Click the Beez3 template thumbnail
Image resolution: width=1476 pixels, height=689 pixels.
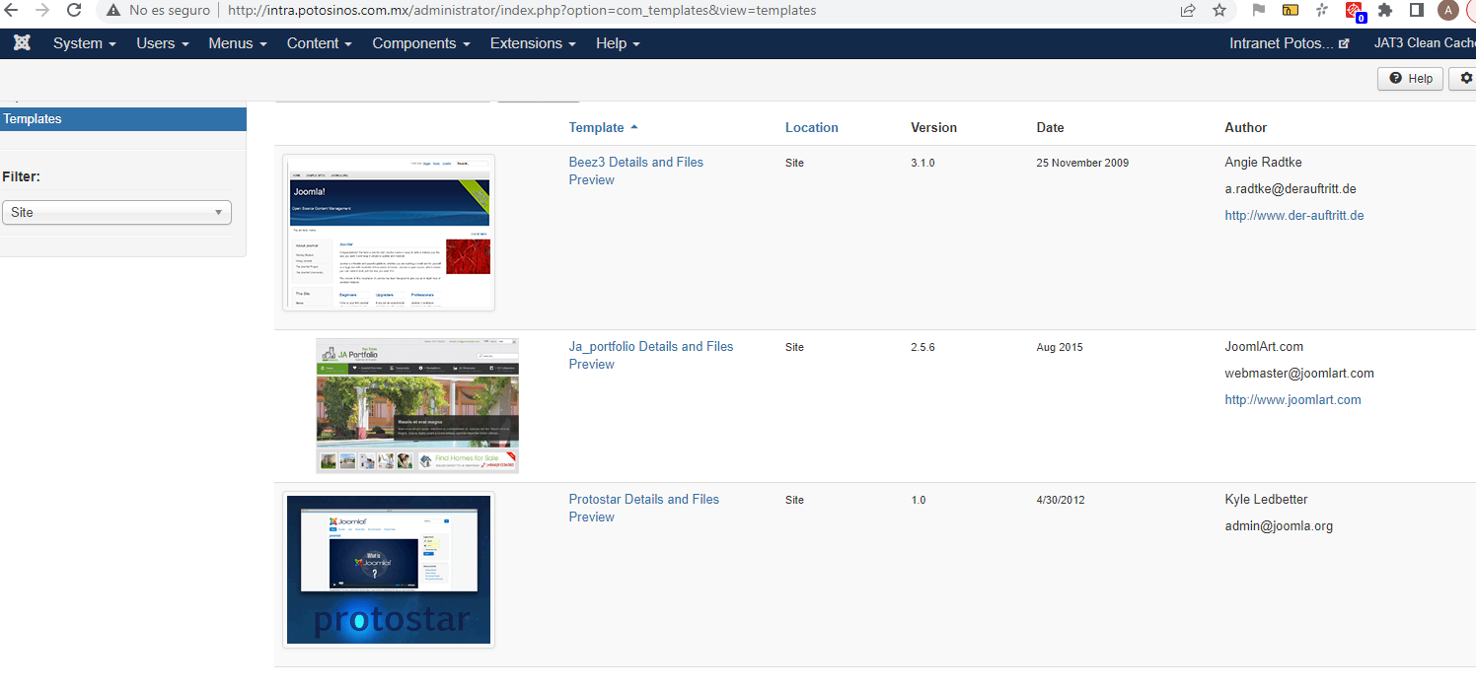(x=389, y=233)
